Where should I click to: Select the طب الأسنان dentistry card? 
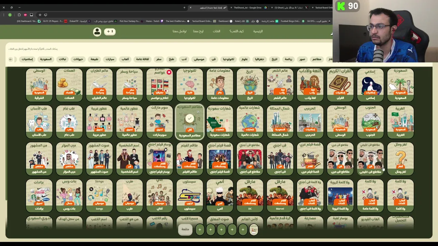click(x=39, y=122)
